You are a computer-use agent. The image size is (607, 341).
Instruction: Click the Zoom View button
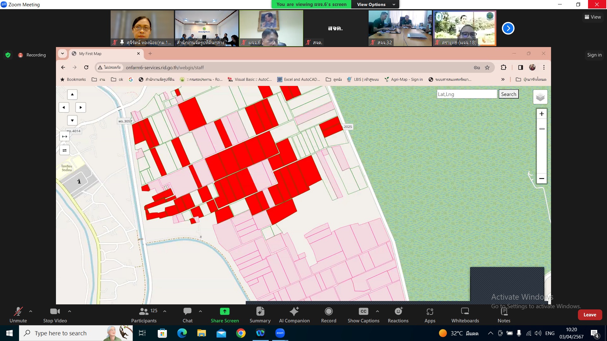(x=593, y=17)
